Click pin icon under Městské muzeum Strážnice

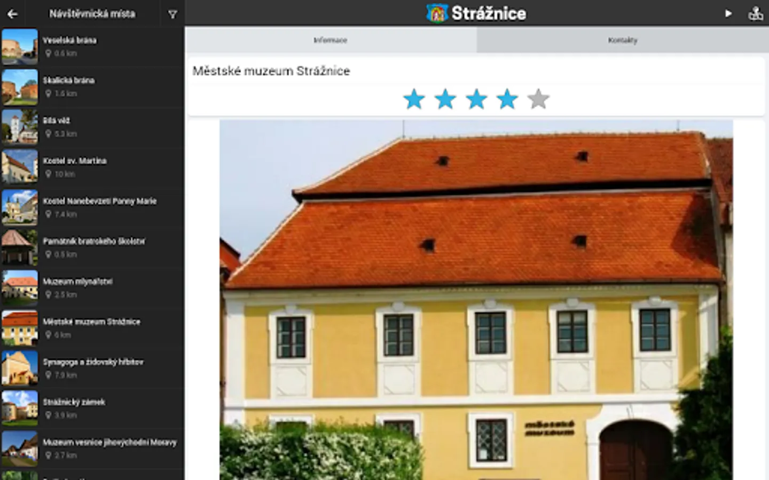click(x=48, y=335)
